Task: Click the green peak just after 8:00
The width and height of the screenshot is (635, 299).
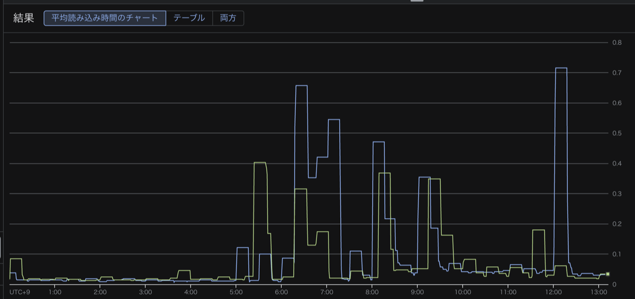Action: tap(385, 173)
